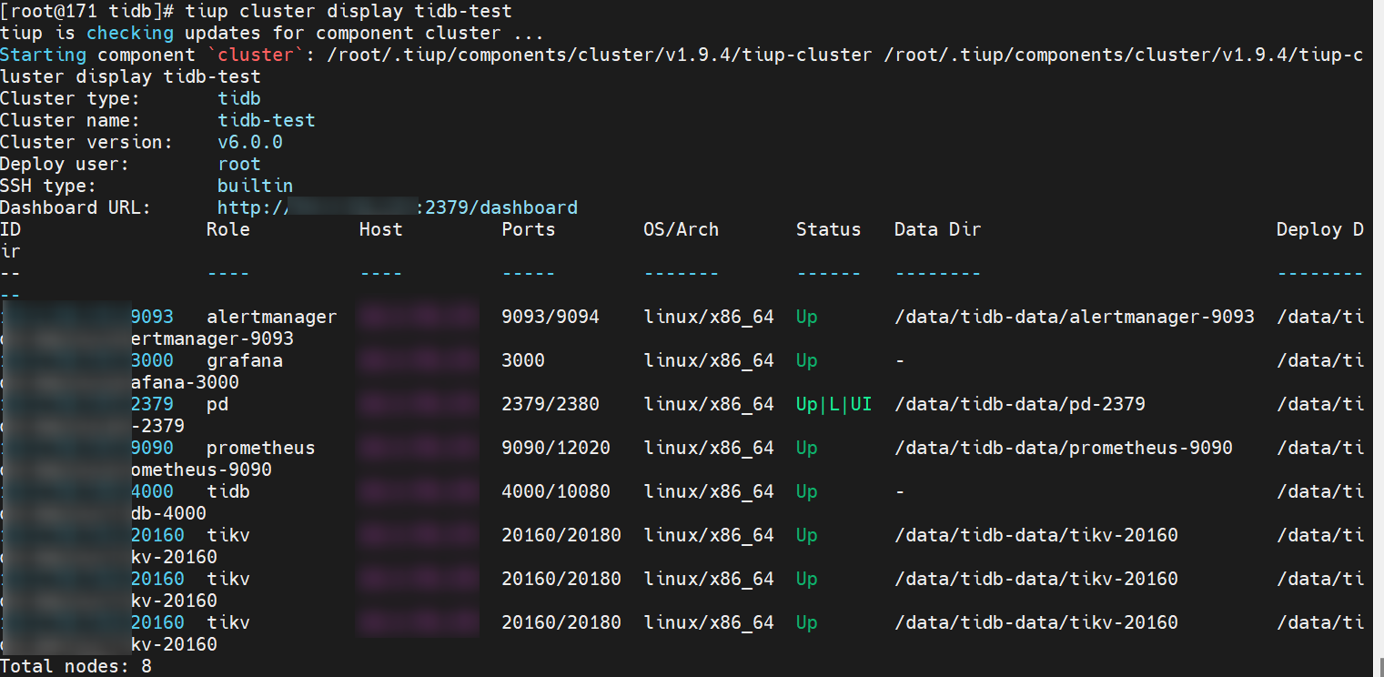
Task: Select the data dir '/data/tidb-data/alertmanager-9093'
Action: click(x=1075, y=317)
